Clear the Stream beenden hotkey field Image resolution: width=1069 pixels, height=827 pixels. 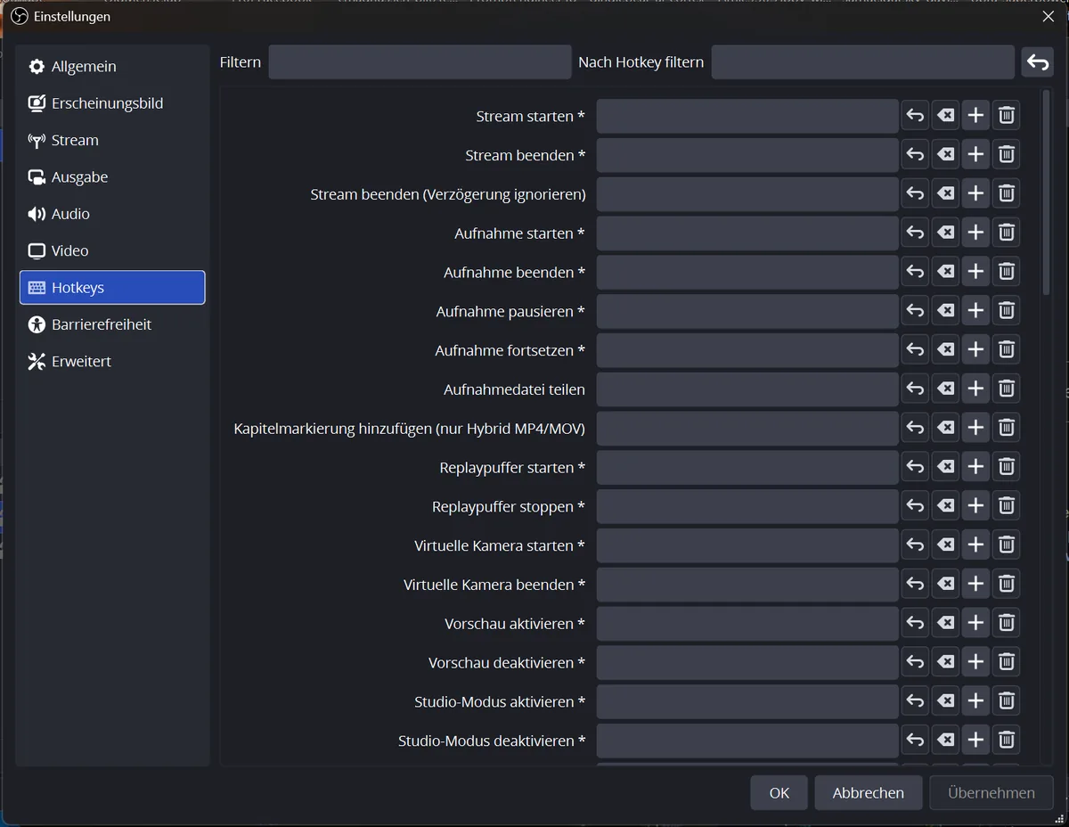click(945, 155)
